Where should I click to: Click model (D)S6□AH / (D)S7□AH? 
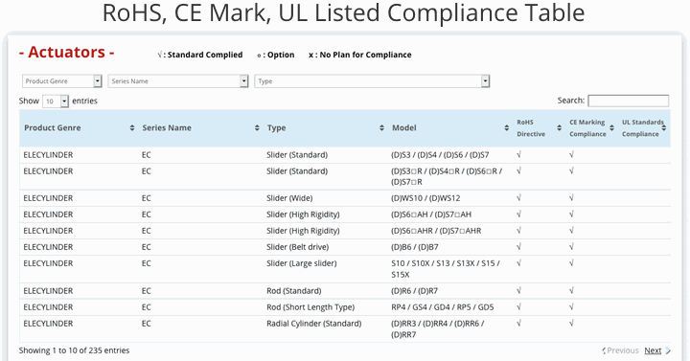(x=431, y=214)
